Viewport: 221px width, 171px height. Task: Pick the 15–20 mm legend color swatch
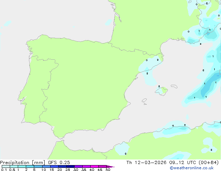pyautogui.click(x=54, y=166)
